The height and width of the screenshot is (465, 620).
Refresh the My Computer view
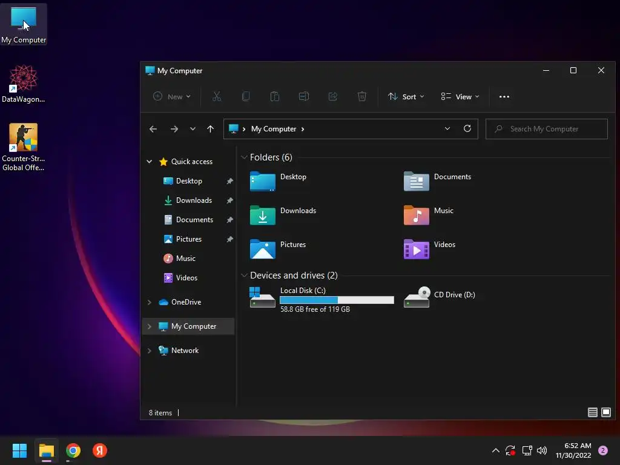[x=467, y=128]
